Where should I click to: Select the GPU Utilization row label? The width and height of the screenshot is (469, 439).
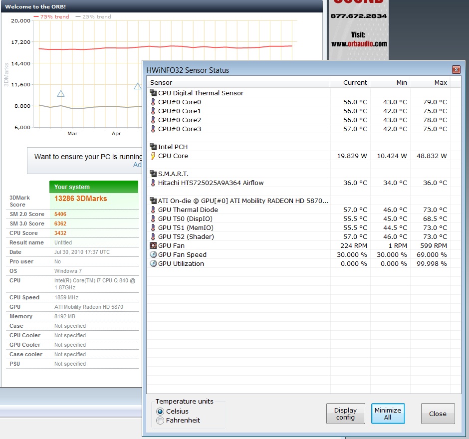point(181,263)
